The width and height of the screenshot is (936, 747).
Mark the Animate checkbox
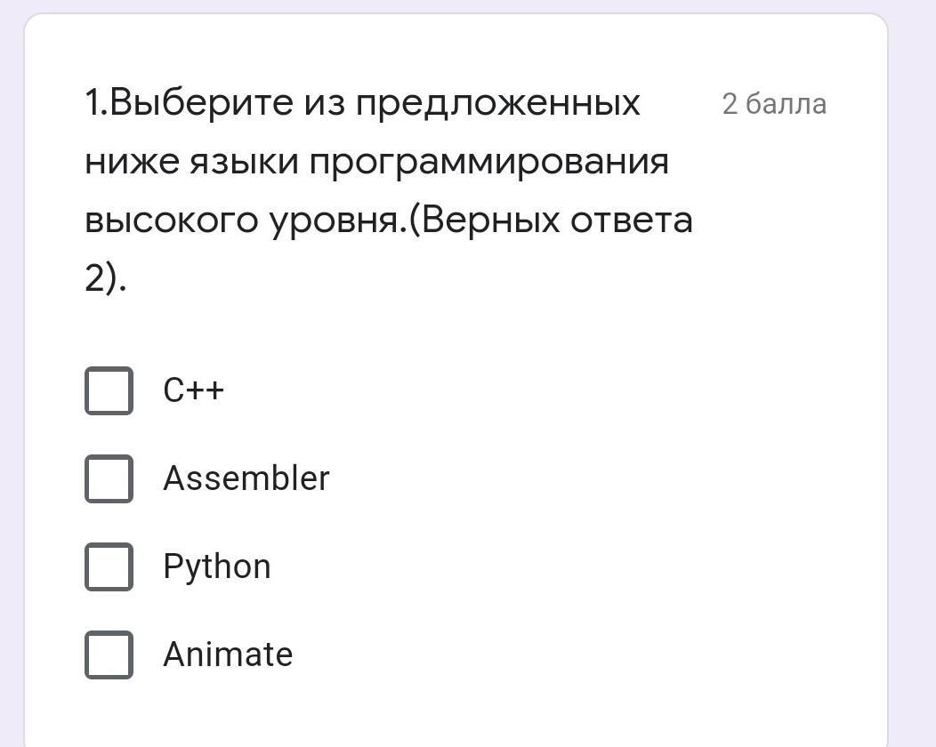[x=109, y=655]
